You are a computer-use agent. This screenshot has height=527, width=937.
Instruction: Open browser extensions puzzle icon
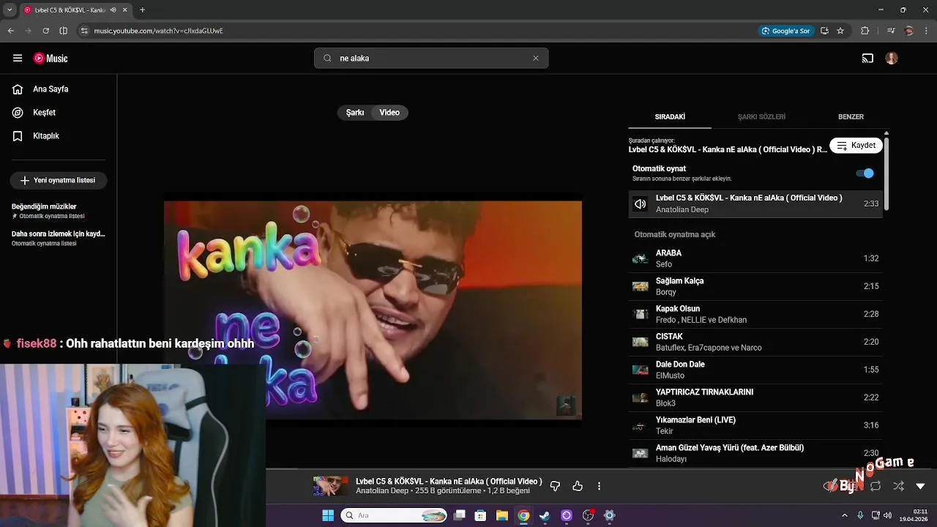(x=865, y=31)
